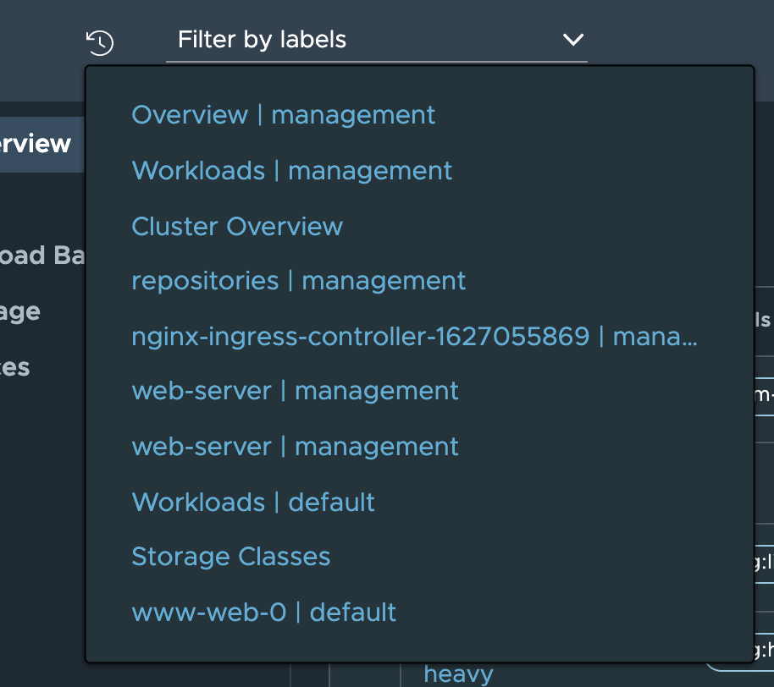Expand the Filter by labels chevron
Image resolution: width=774 pixels, height=687 pixels.
pyautogui.click(x=573, y=40)
